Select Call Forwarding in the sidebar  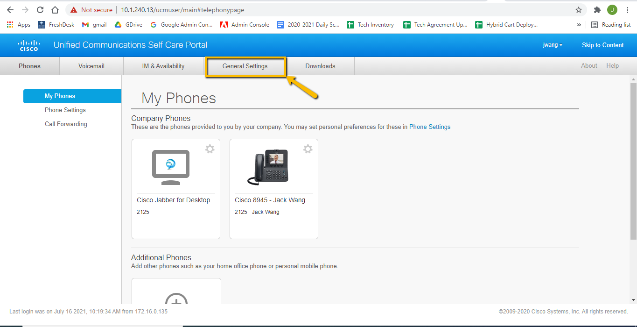(66, 124)
